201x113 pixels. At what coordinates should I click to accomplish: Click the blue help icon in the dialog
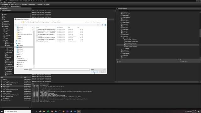click(105, 25)
